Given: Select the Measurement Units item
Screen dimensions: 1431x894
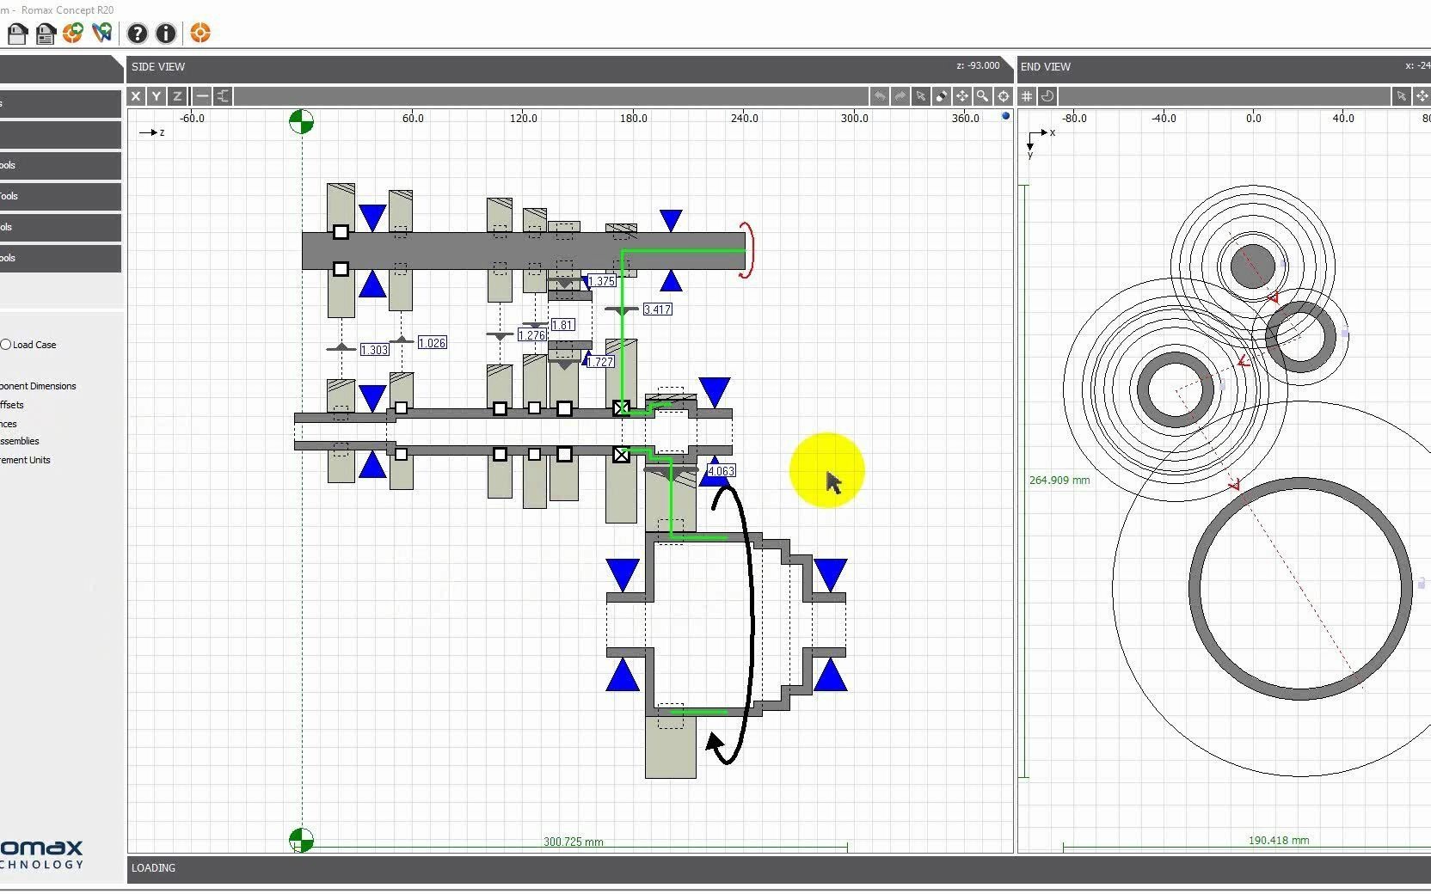Looking at the screenshot, I should click(25, 460).
